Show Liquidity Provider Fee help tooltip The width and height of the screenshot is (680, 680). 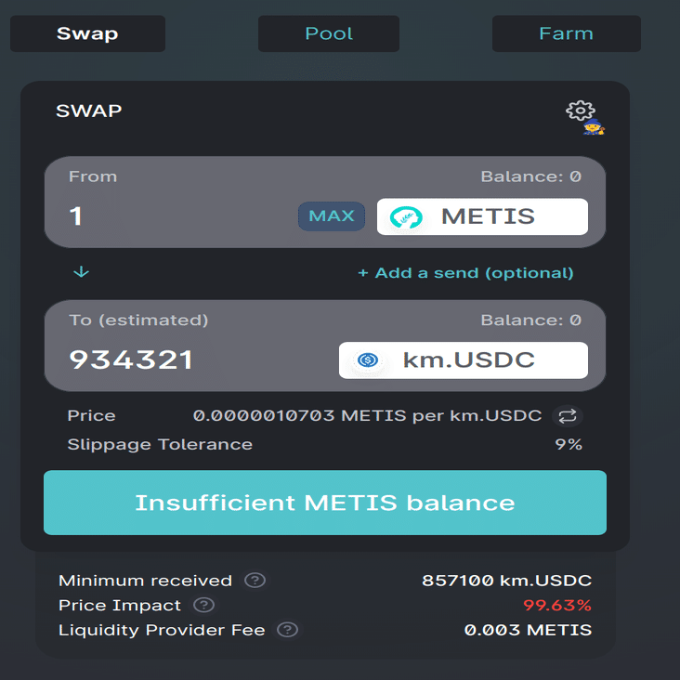coord(288,630)
